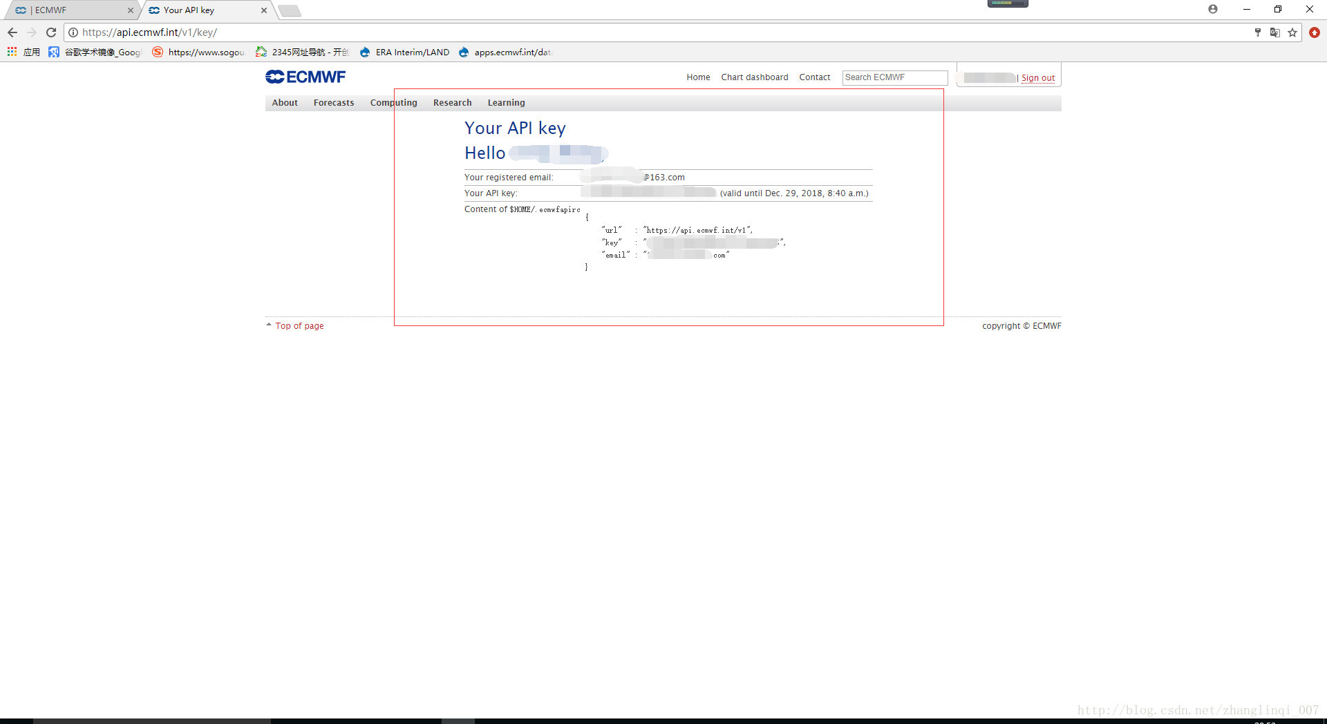
Task: Open the Contact link
Action: coord(815,77)
